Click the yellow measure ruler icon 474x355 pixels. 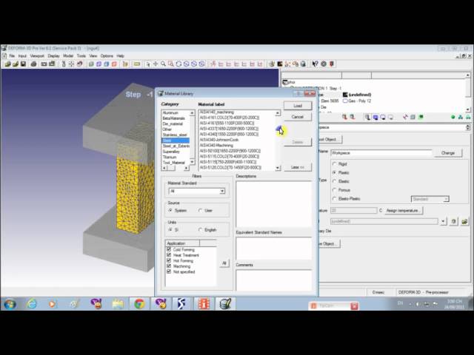pos(137,64)
